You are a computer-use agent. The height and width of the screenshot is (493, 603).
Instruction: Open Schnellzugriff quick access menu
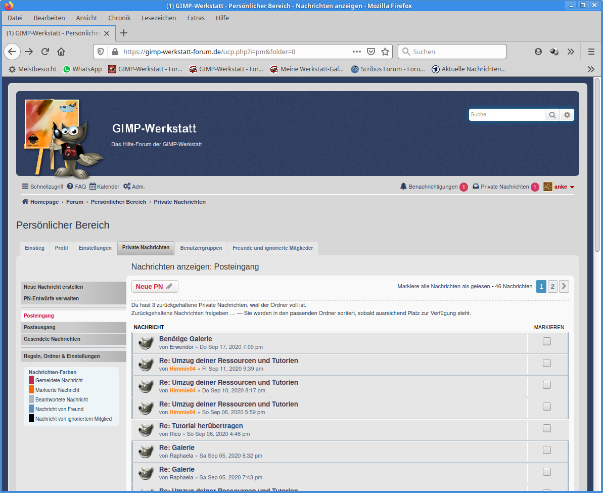tap(42, 187)
